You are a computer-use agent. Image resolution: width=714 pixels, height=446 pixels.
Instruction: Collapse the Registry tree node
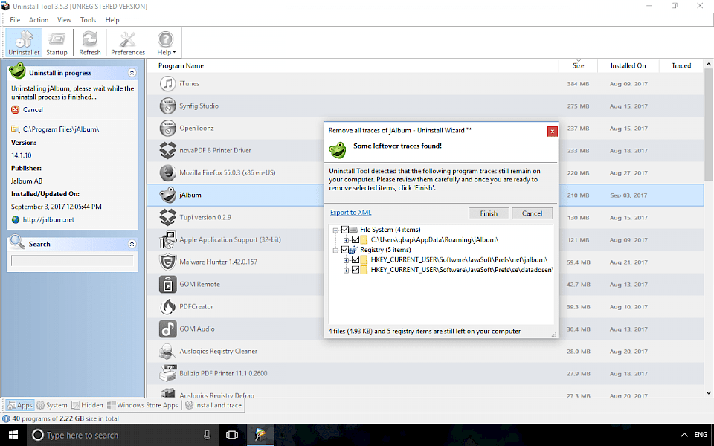335,251
